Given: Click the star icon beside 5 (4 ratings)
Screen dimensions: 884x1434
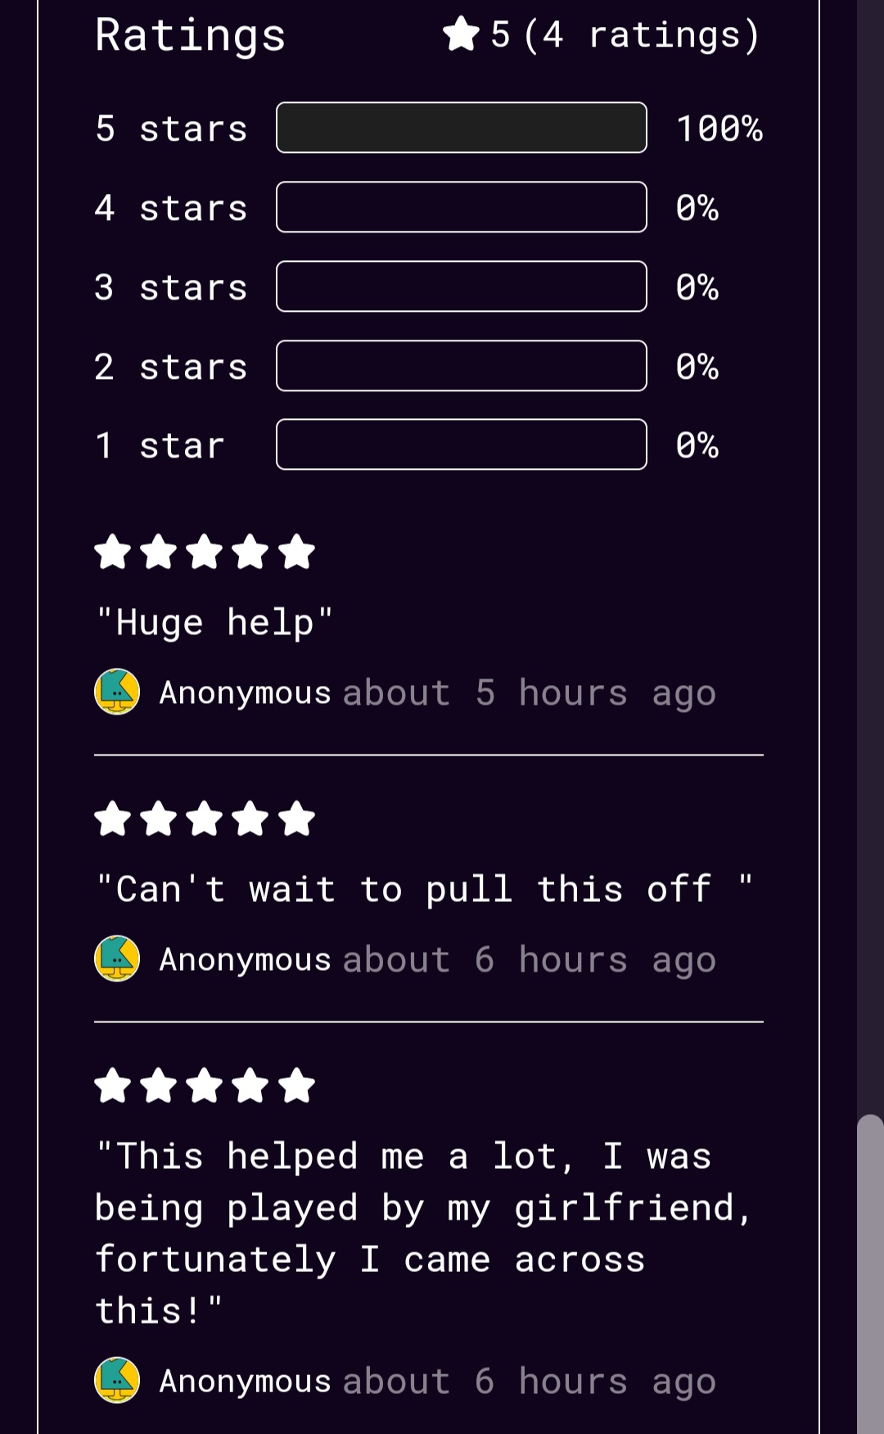Looking at the screenshot, I should pos(461,34).
